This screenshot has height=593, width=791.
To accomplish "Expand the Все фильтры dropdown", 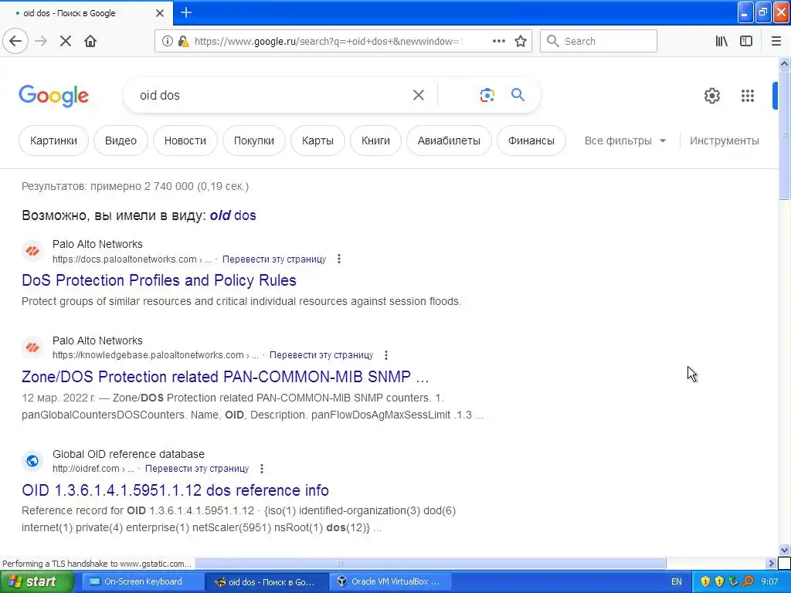I will 625,141.
